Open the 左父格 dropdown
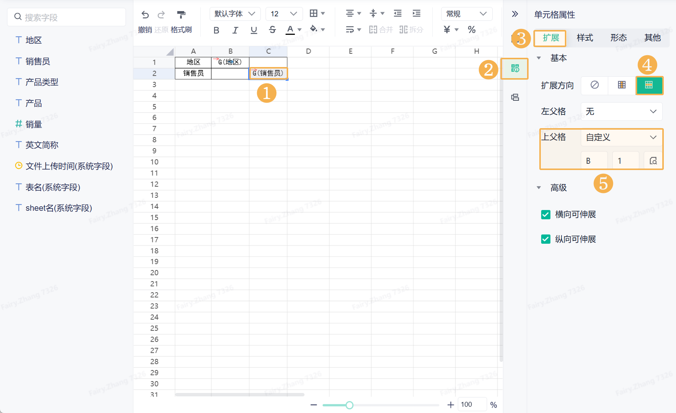The image size is (676, 413). [622, 111]
